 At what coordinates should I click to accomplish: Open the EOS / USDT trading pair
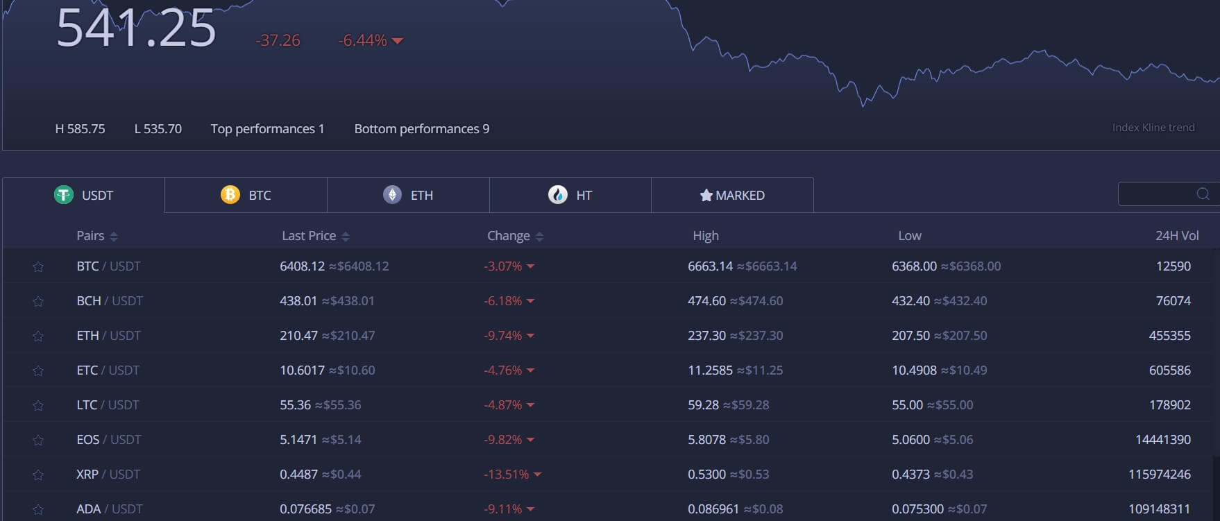109,440
